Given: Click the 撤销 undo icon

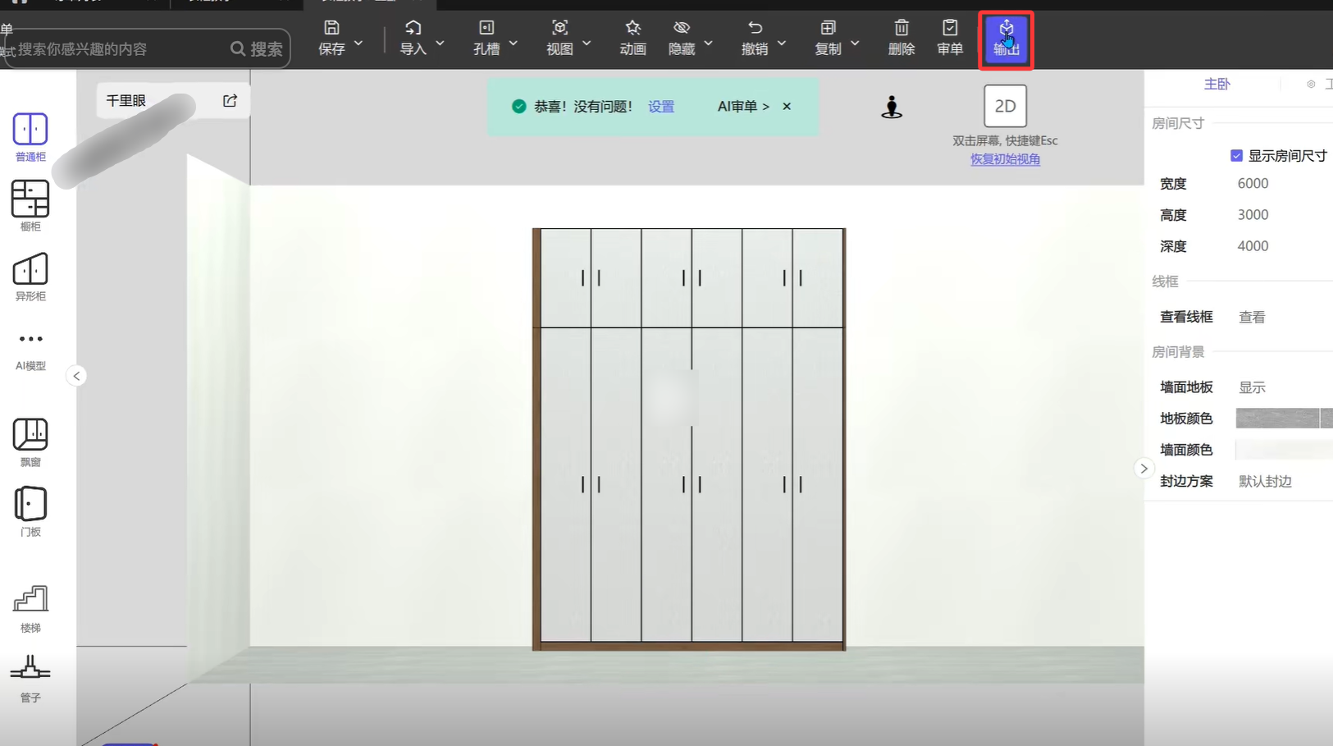Looking at the screenshot, I should coord(755,28).
